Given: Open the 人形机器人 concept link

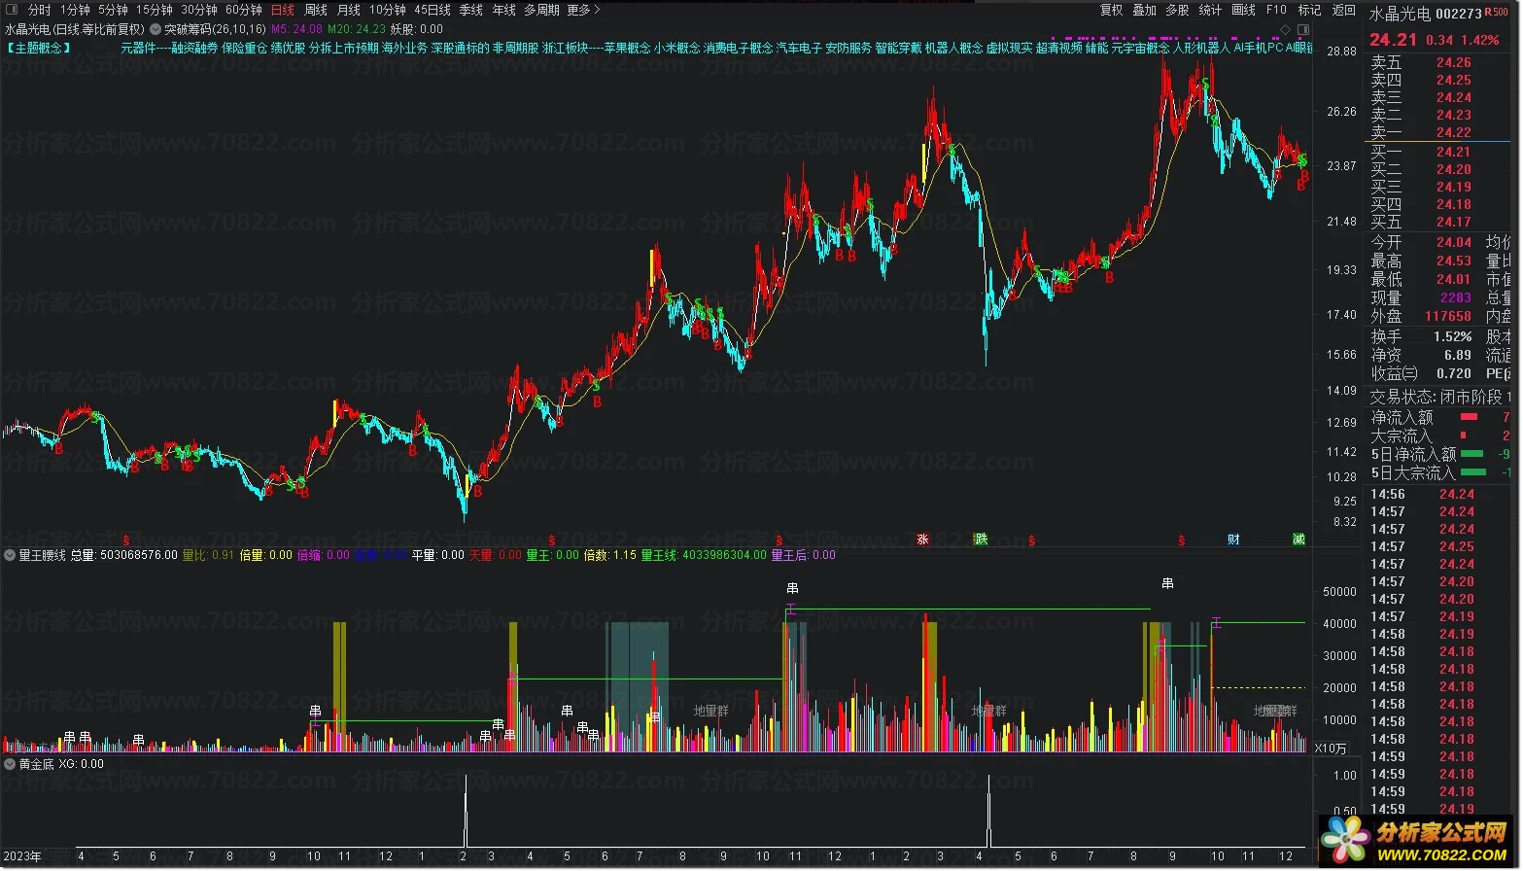Looking at the screenshot, I should (1201, 48).
